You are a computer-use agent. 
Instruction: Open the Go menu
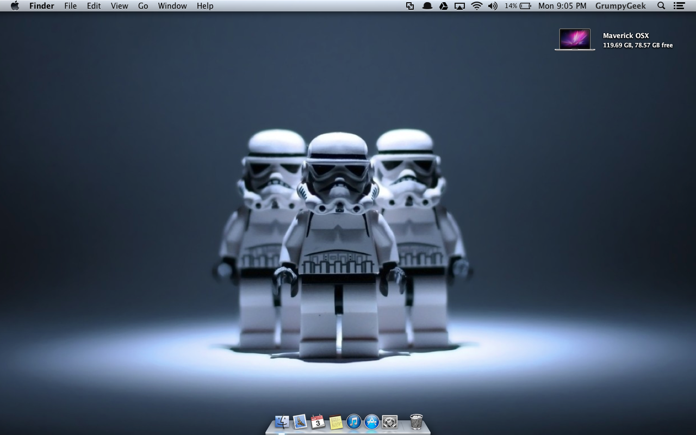point(143,6)
